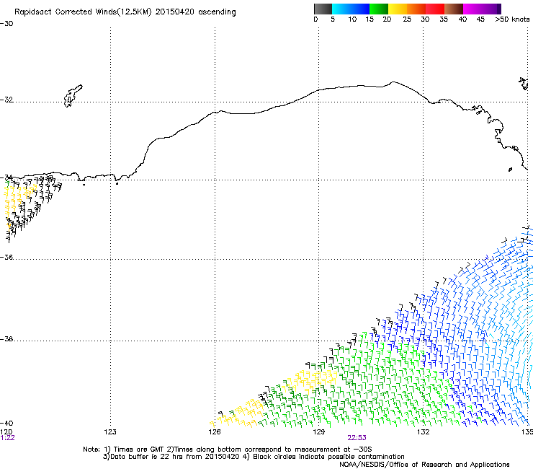This screenshot has width=533, height=469.
Task: Click the brown 35-40 knots legend swatch
Action: [454, 9]
